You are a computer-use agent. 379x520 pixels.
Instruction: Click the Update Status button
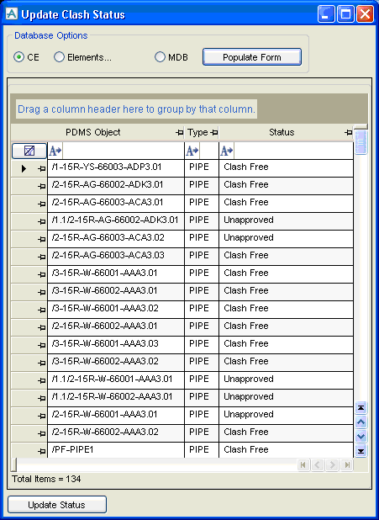pos(57,505)
